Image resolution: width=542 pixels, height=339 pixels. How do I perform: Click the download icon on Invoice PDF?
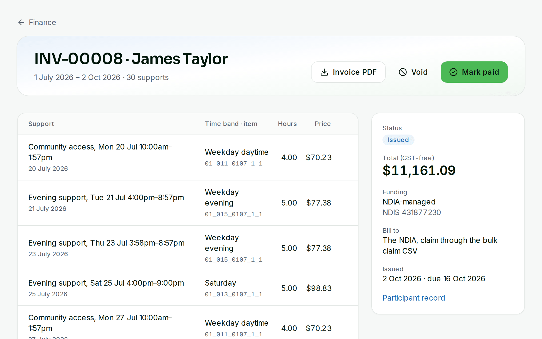tap(324, 72)
